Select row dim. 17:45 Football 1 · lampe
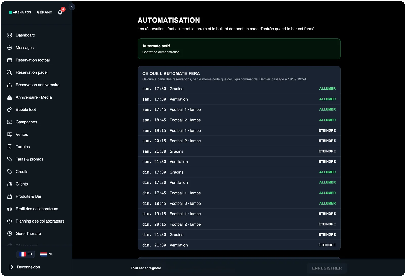Screen dimensions: 406x277 point(239,193)
